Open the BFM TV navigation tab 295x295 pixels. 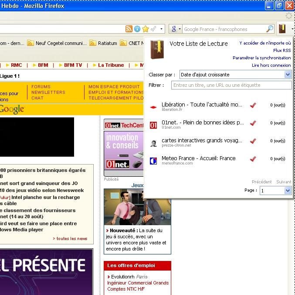(73, 65)
